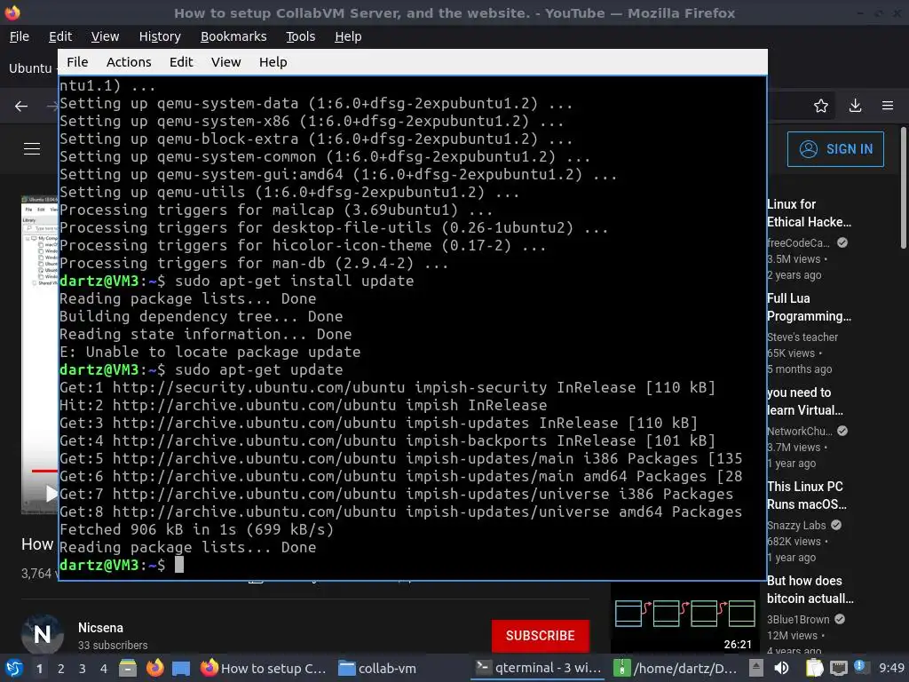Image resolution: width=909 pixels, height=682 pixels.
Task: Open the NetworkChu... channel name
Action: pos(800,431)
